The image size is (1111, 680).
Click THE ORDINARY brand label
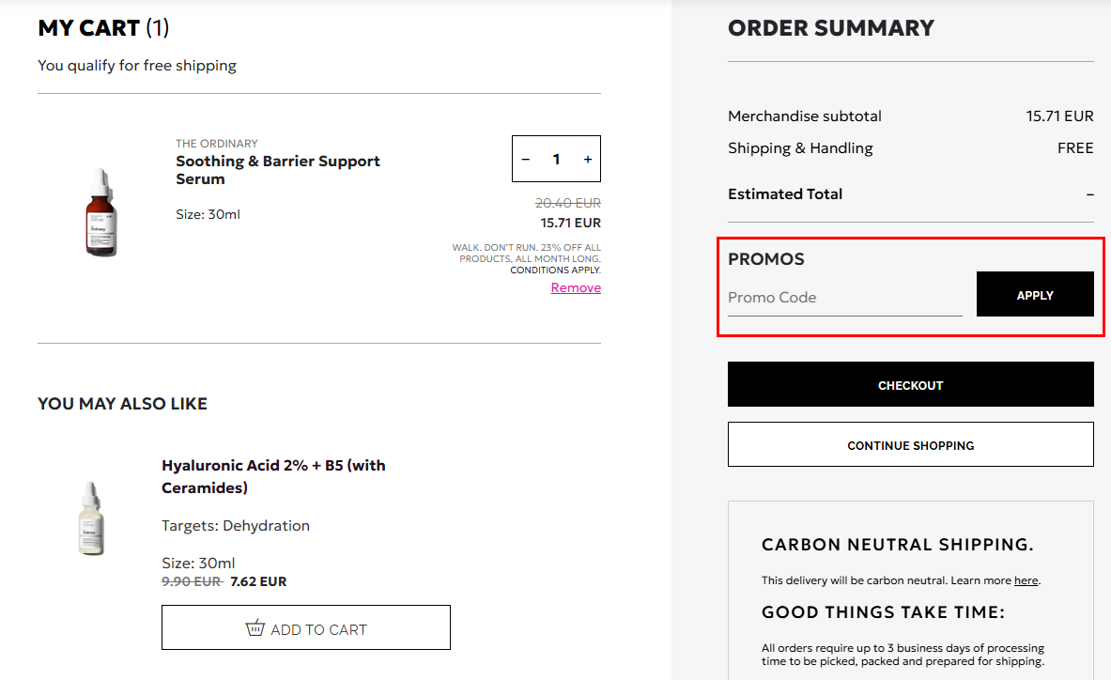click(216, 144)
